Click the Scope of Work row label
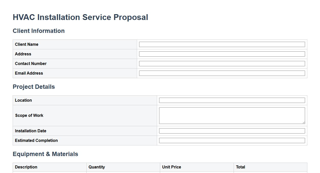Screen dimensions: 320x173 pyautogui.click(x=29, y=115)
